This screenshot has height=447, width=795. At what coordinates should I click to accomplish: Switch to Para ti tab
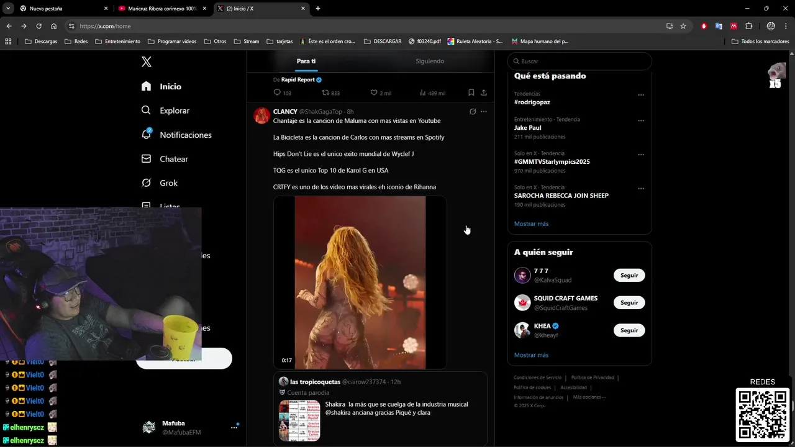(306, 61)
